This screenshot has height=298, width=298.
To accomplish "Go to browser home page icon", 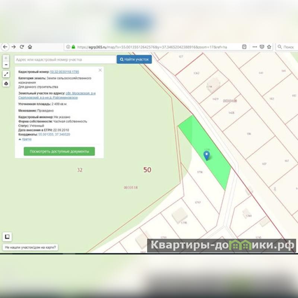I will coord(30,47).
